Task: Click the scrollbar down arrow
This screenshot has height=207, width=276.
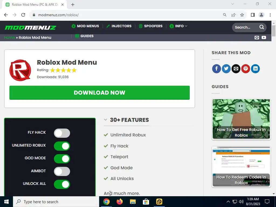Action: (274, 194)
